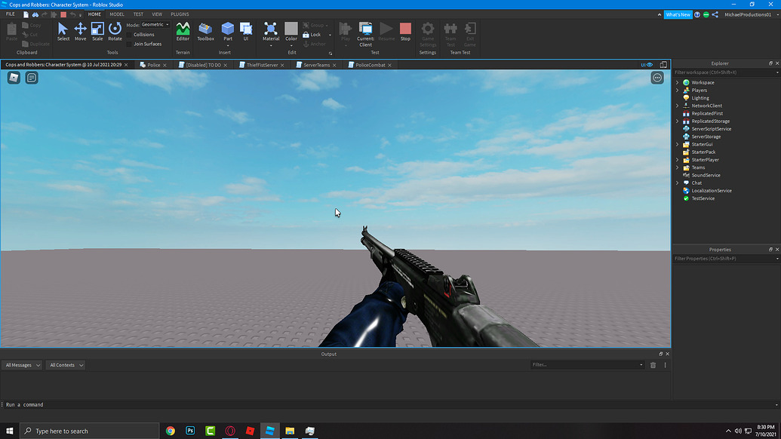This screenshot has height=439, width=781.
Task: Click the red stop square in quick access
Action: pyautogui.click(x=63, y=14)
